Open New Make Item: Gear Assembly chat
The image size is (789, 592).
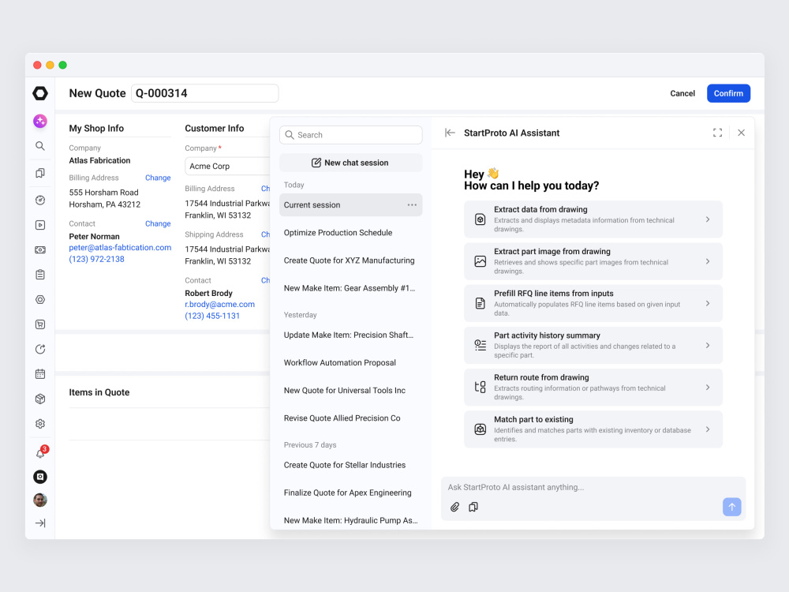pyautogui.click(x=351, y=288)
